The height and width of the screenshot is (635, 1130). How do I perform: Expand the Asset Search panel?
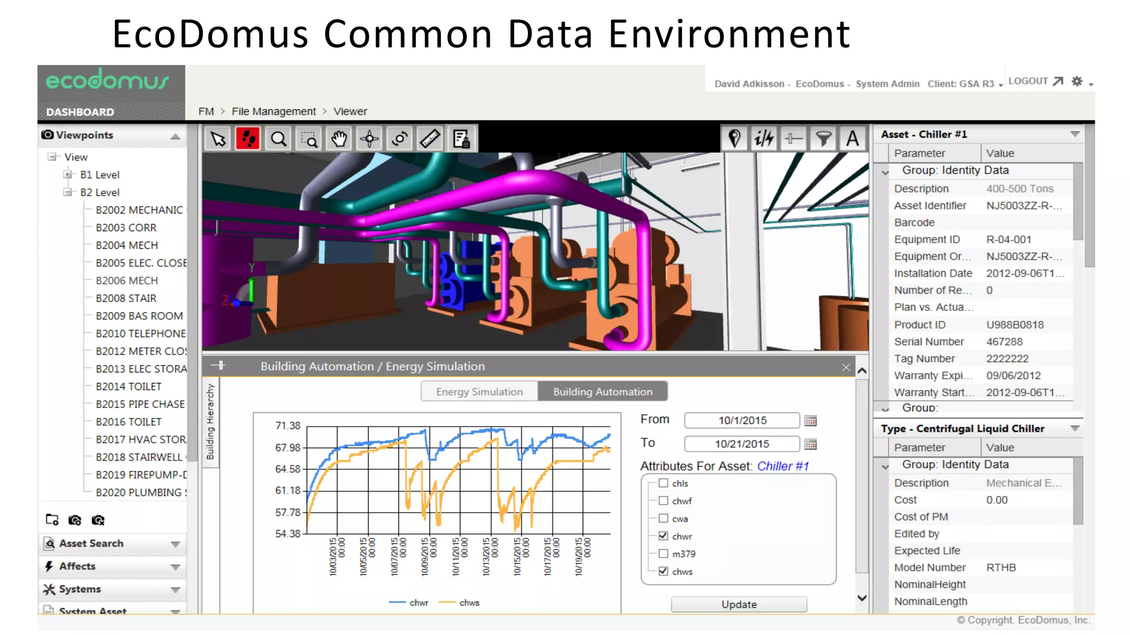click(175, 544)
